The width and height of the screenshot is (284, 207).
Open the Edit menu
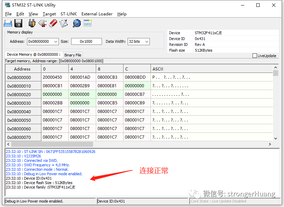[20, 14]
